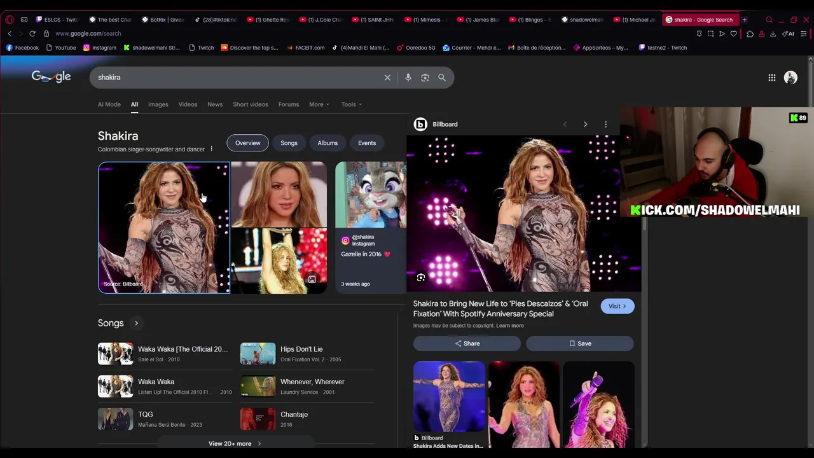Open the AI assistant toolbar button

click(789, 34)
